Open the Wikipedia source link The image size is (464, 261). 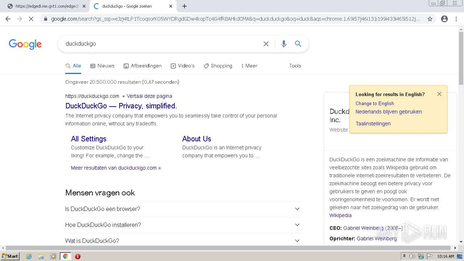point(340,215)
